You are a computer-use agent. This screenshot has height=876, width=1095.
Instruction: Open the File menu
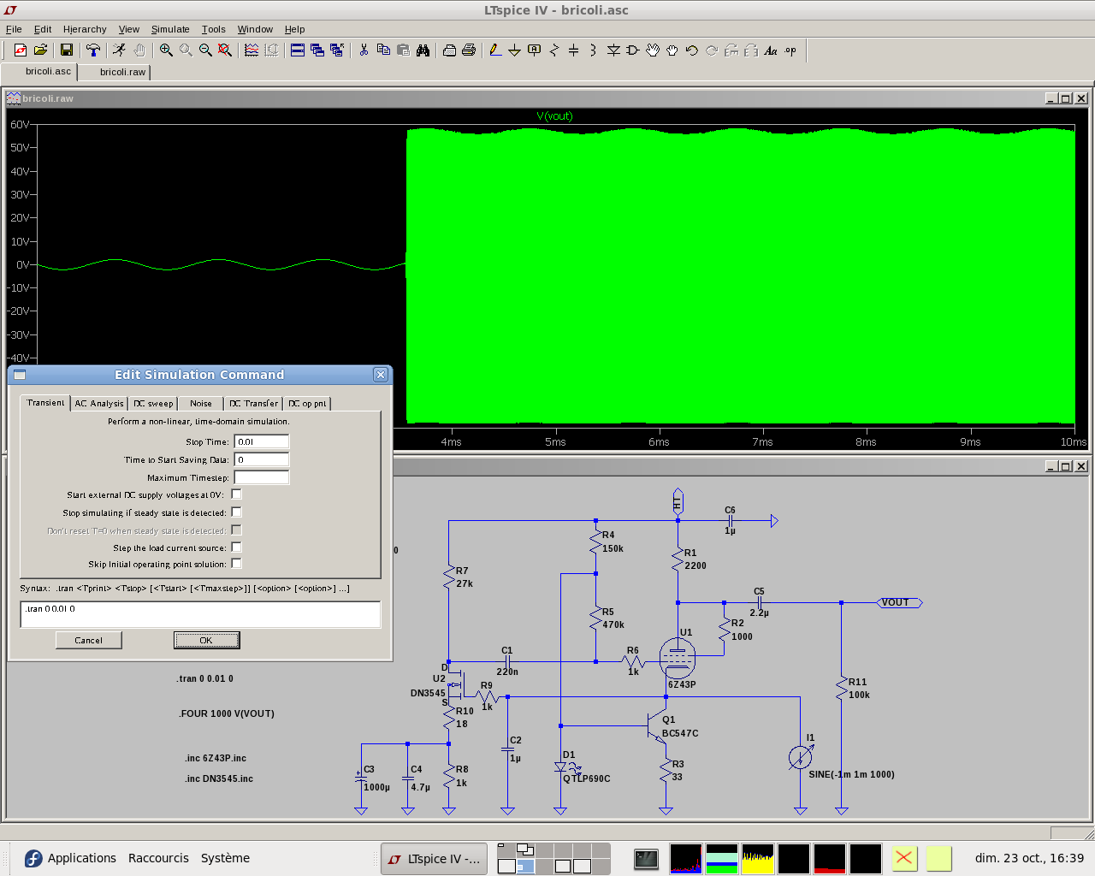click(14, 29)
